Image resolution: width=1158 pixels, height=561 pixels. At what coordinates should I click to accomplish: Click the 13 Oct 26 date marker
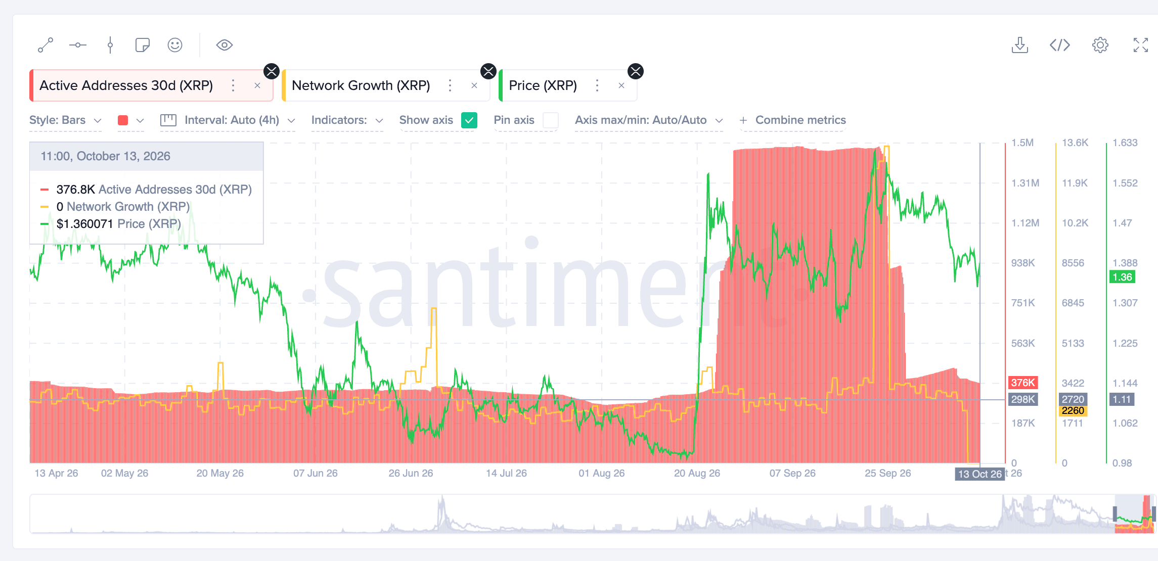[x=979, y=474]
